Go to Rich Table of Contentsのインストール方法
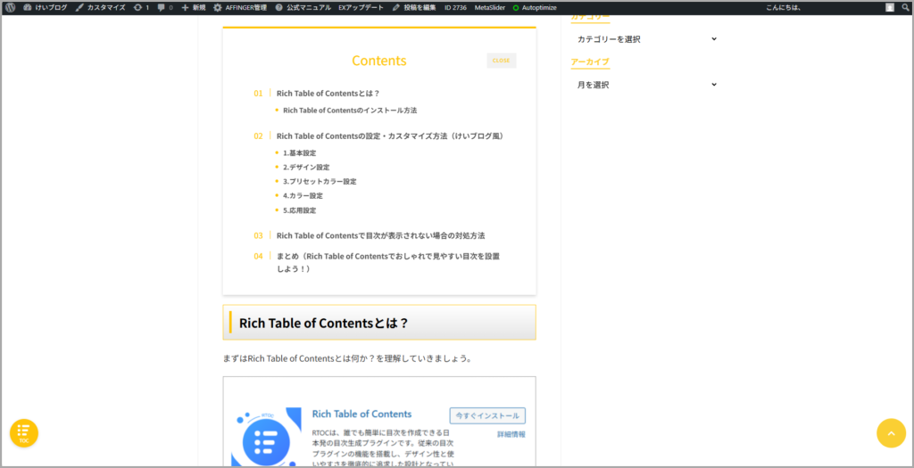This screenshot has height=468, width=914. tap(349, 111)
